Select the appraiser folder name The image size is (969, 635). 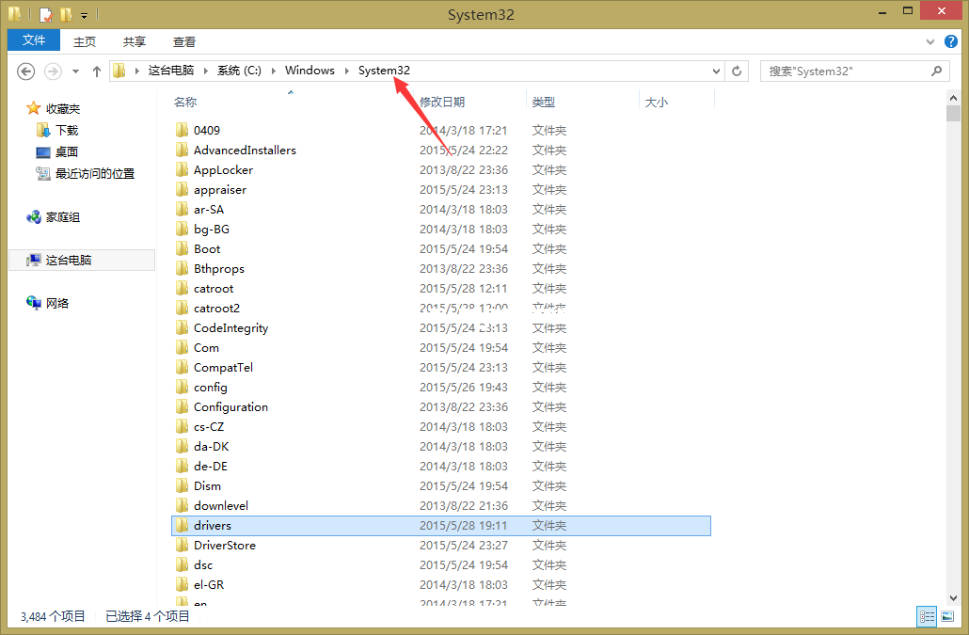coord(220,190)
